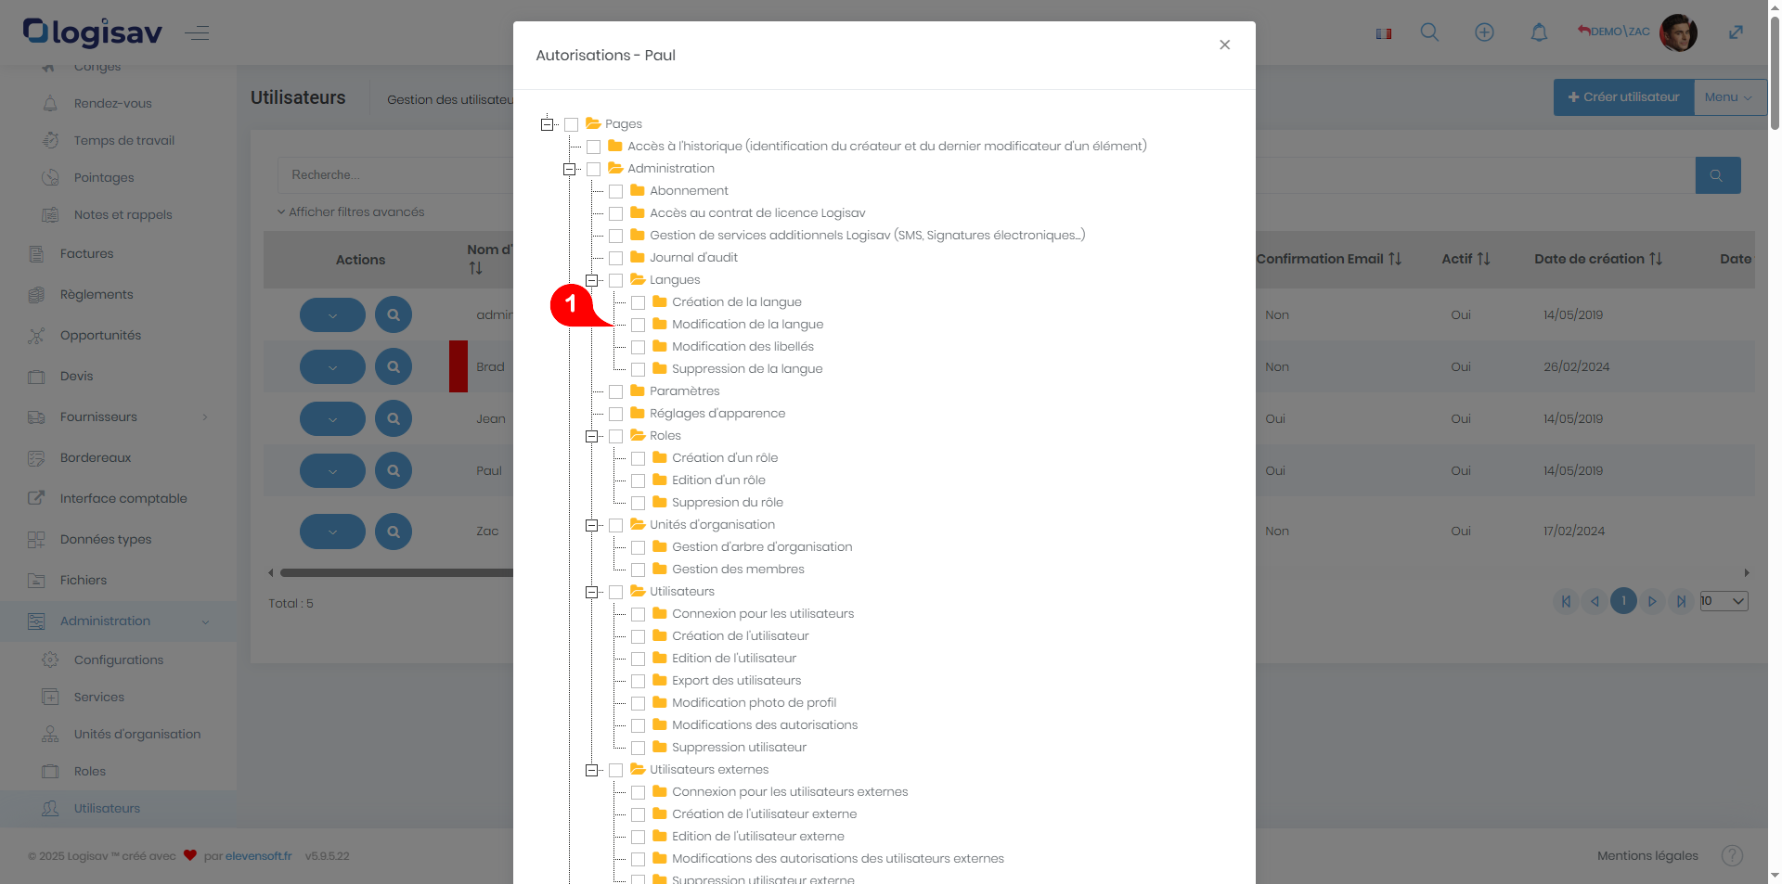Collapse the Utilisateurs tree node

click(591, 592)
